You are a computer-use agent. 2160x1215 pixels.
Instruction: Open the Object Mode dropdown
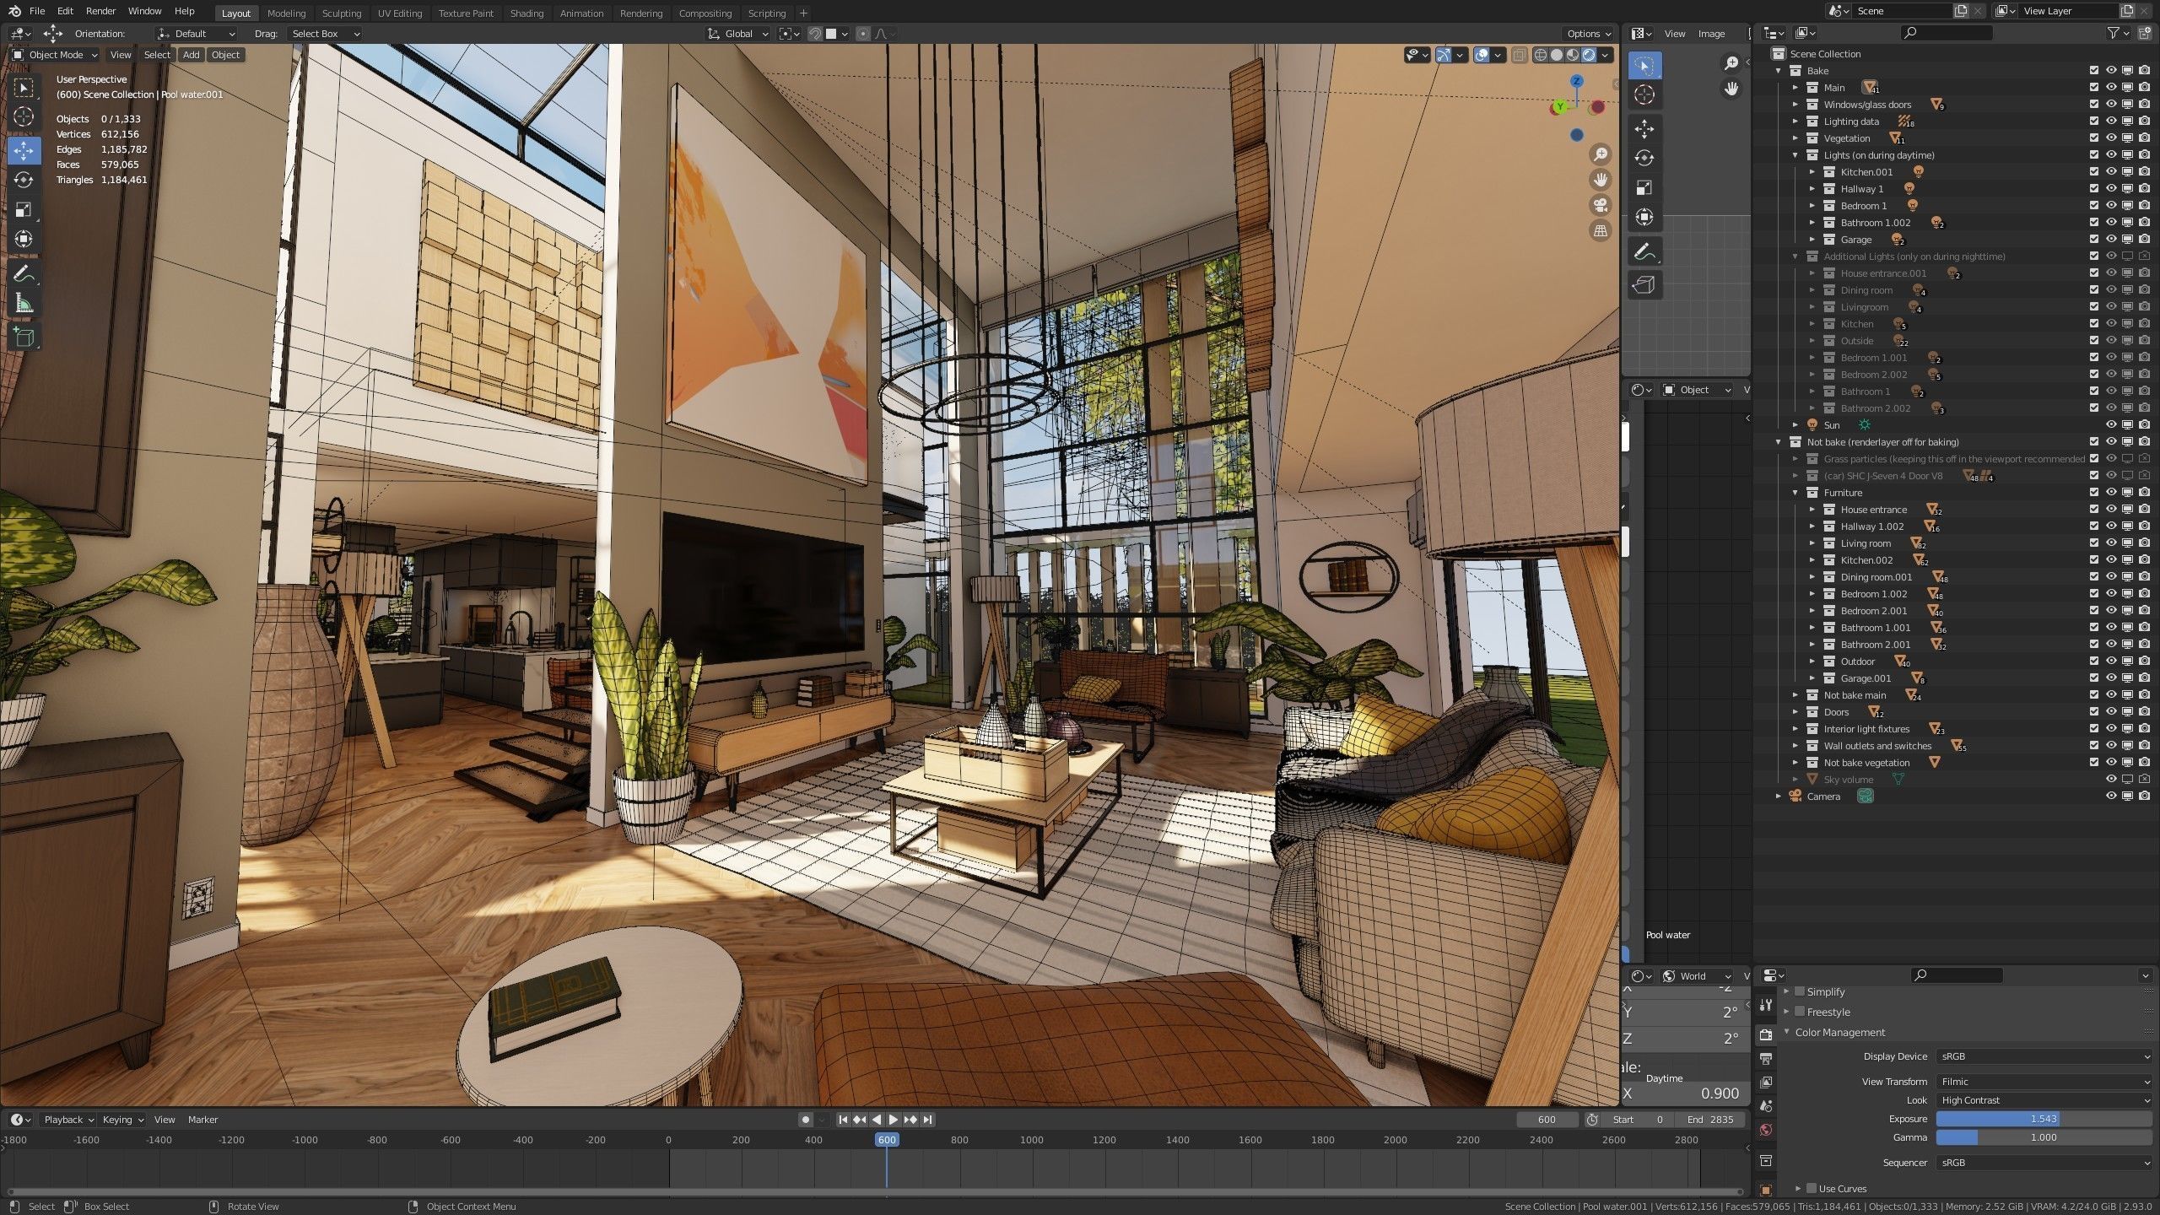(x=55, y=55)
